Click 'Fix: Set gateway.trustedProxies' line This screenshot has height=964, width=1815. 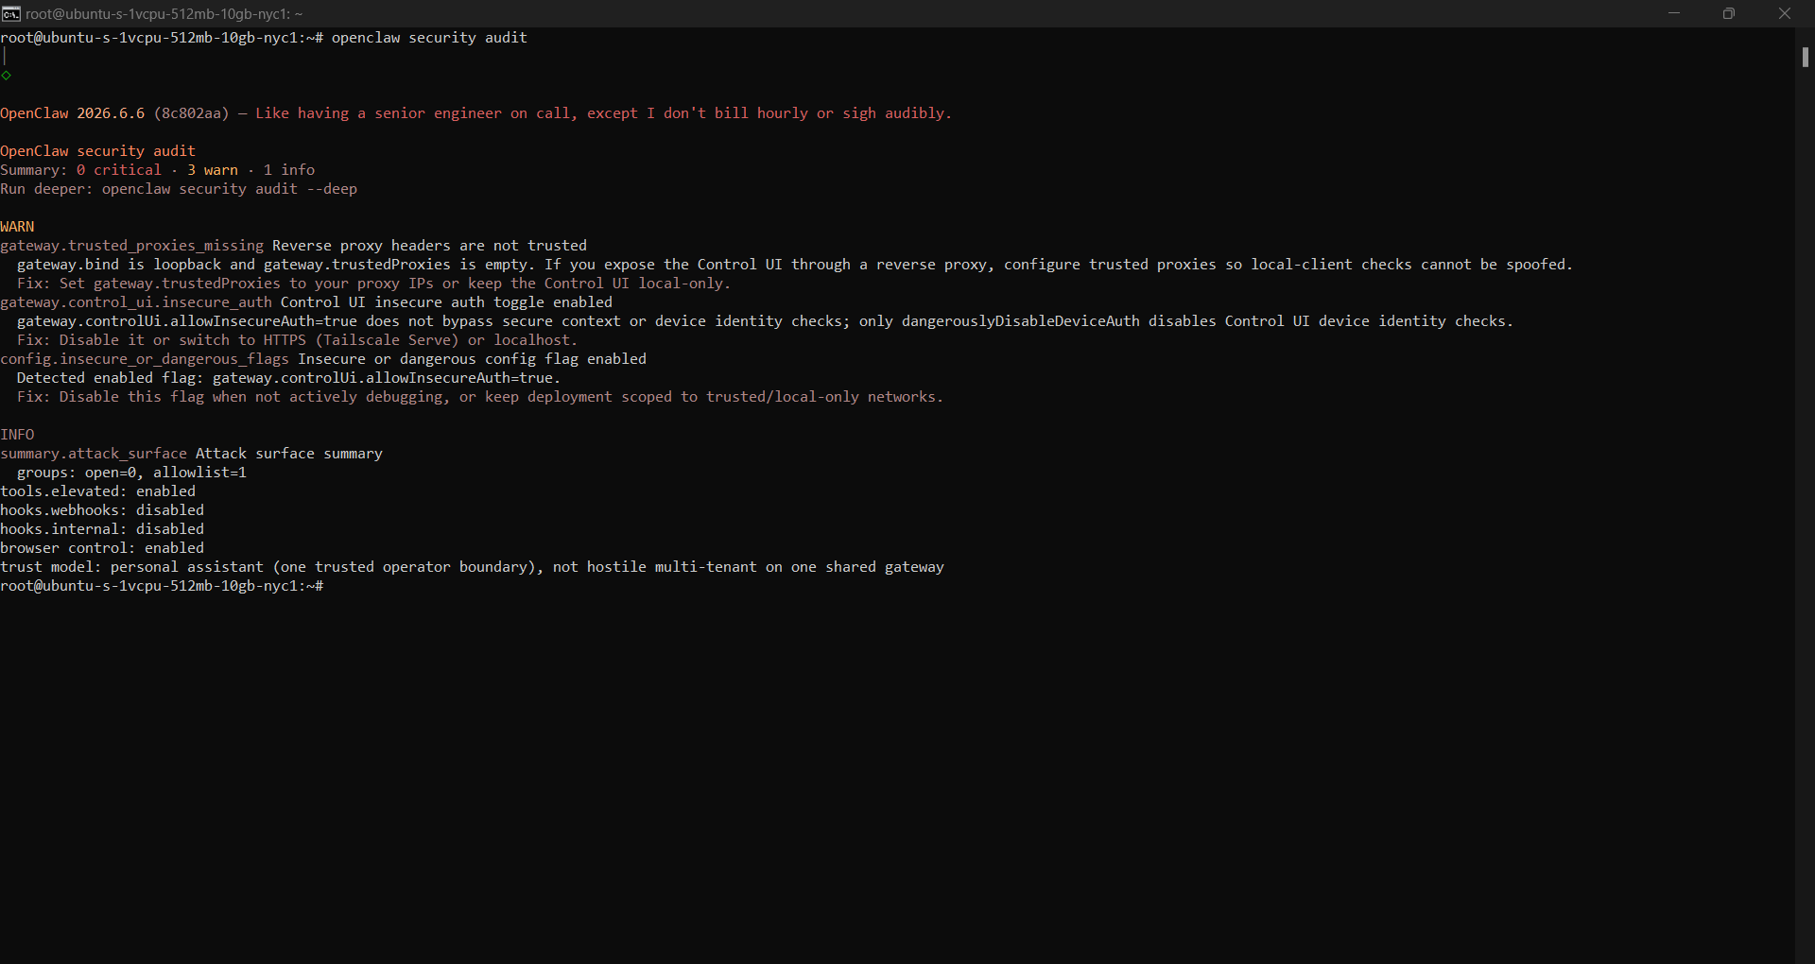coord(374,284)
